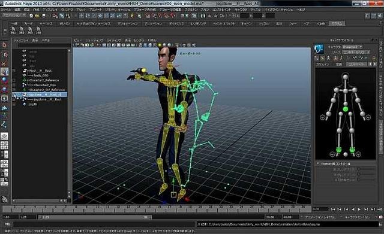Toggle select by object type mode
Viewport: 384px width, 234px height.
(x=61, y=16)
